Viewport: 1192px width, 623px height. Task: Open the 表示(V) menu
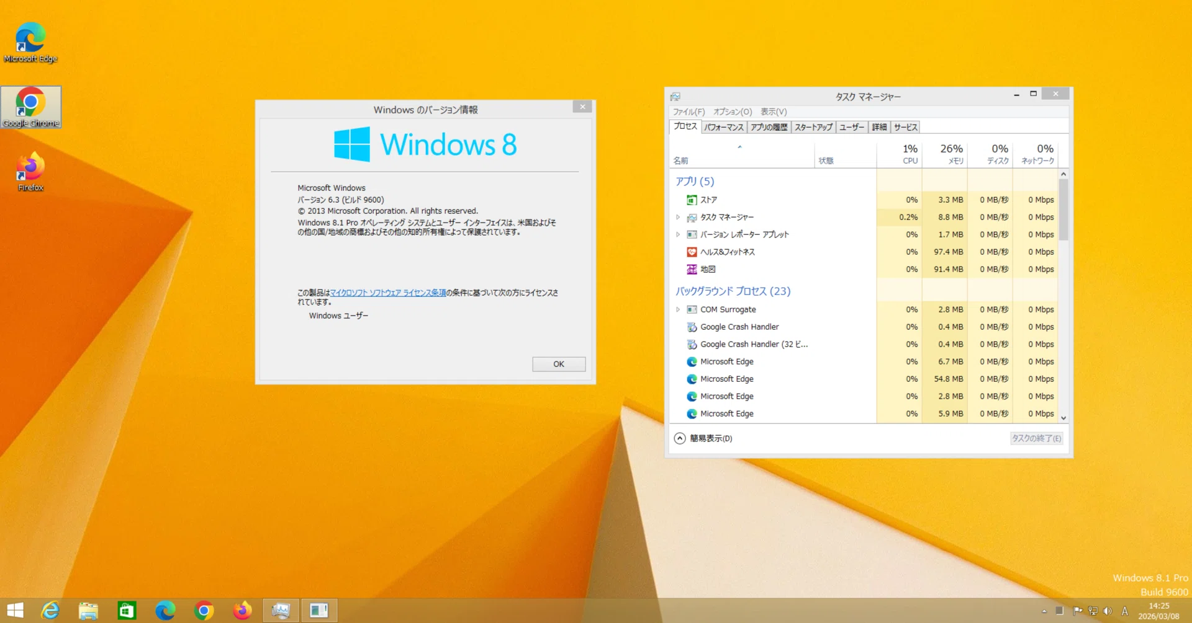coord(774,112)
